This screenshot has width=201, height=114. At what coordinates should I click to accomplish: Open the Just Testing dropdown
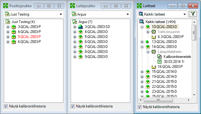tap(61, 14)
